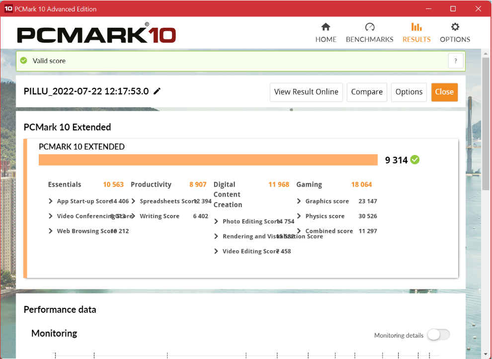Expand Physics score
The image size is (492, 359).
click(299, 216)
